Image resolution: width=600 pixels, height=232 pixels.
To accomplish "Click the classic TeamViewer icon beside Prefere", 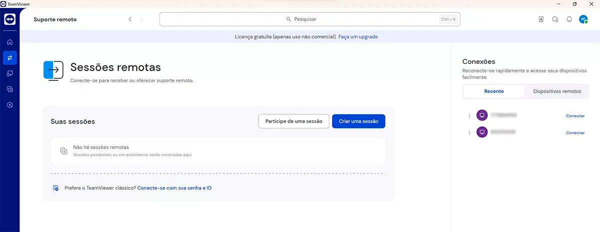I will 56,188.
